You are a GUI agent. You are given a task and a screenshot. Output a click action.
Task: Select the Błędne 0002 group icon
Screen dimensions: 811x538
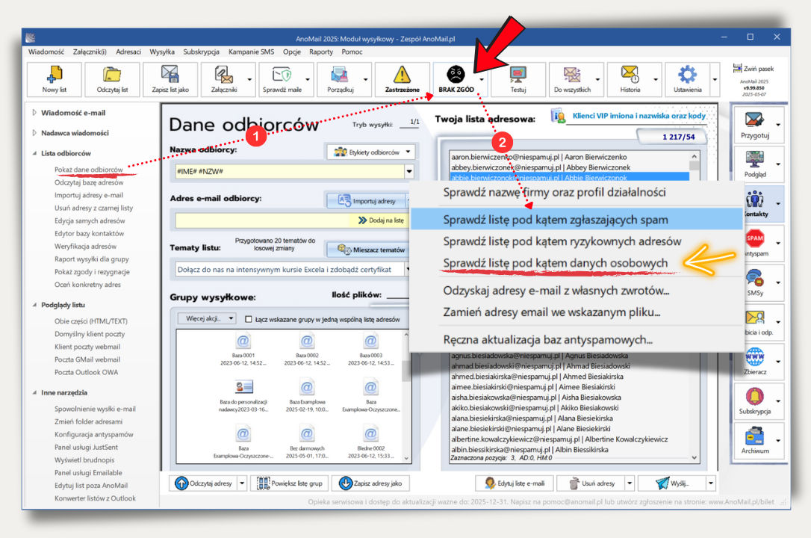pos(371,434)
